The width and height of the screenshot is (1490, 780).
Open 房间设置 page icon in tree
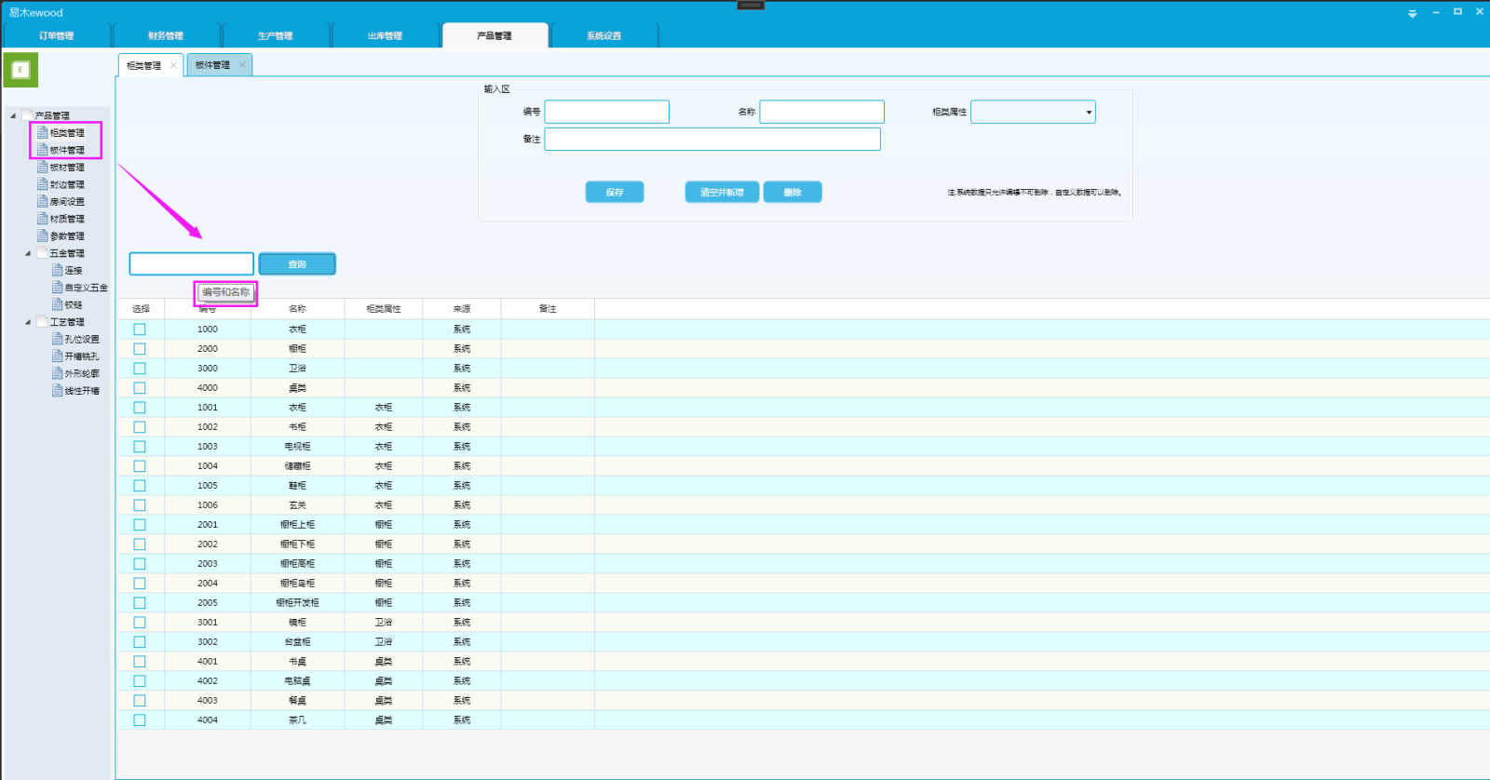tap(42, 201)
